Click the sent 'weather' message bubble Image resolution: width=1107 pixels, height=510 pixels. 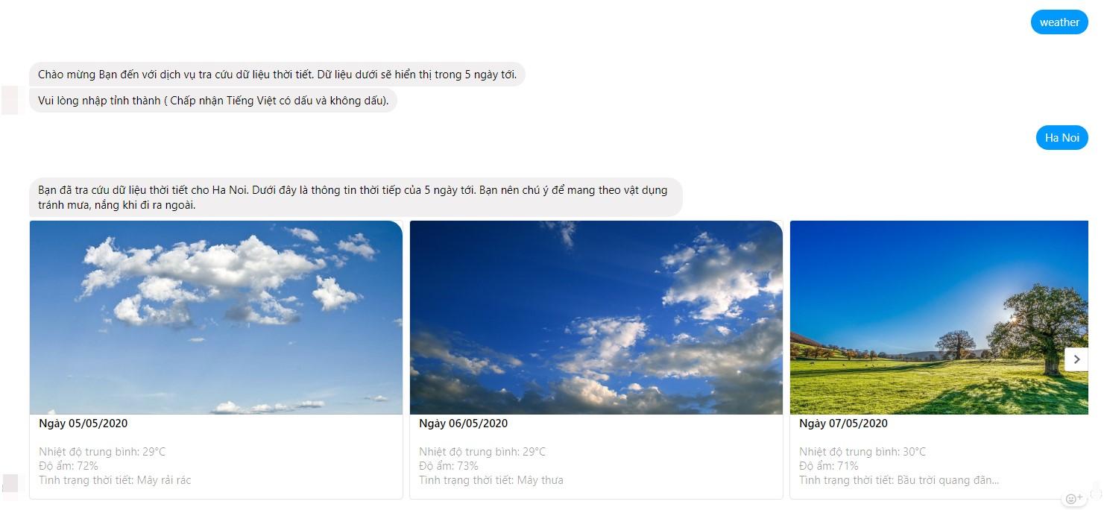pos(1059,22)
